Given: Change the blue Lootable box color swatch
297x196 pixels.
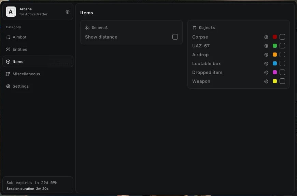Looking at the screenshot, I should 275,63.
